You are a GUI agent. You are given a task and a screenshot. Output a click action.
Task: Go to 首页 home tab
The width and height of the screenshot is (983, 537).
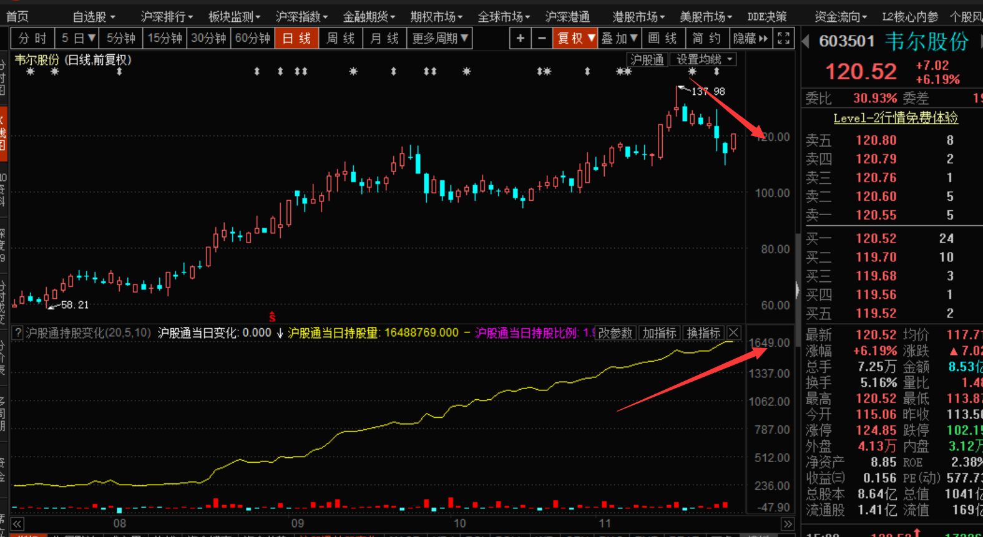(17, 17)
